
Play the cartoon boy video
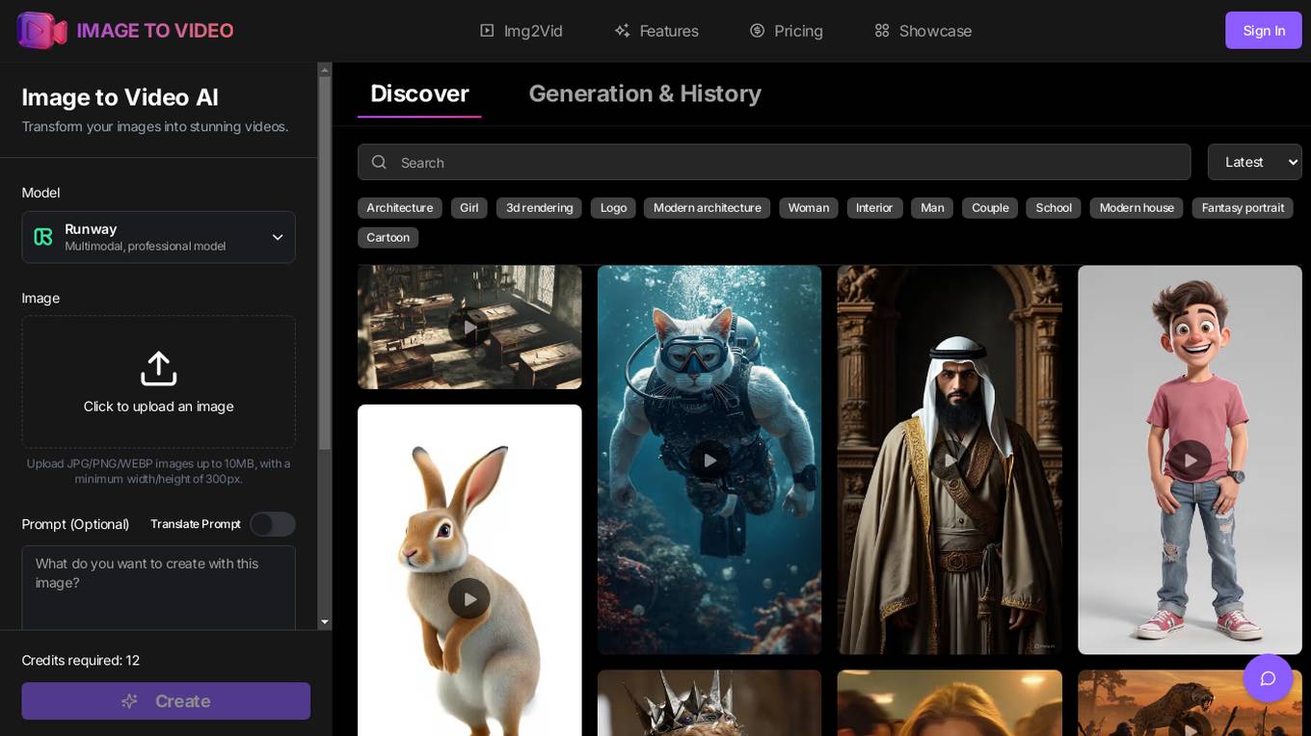pyautogui.click(x=1190, y=460)
